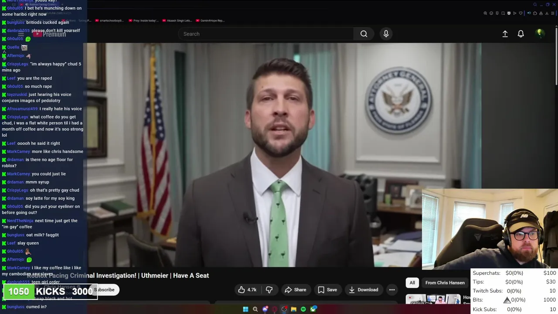Open the YouTube account avatar menu
558x314 pixels.
tap(540, 34)
